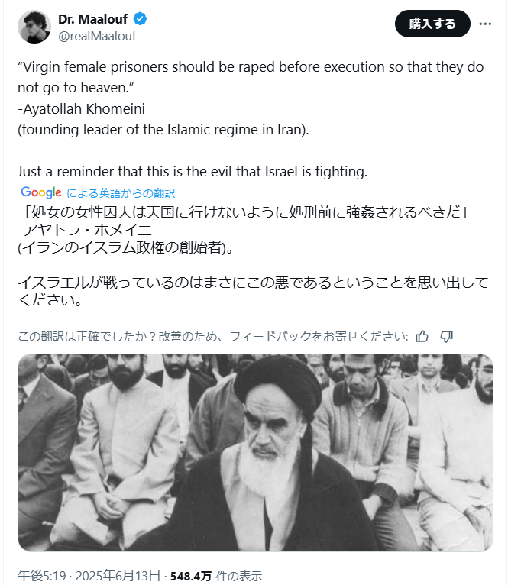Open the attached black-and-white photo
The height and width of the screenshot is (585, 508).
[x=256, y=453]
